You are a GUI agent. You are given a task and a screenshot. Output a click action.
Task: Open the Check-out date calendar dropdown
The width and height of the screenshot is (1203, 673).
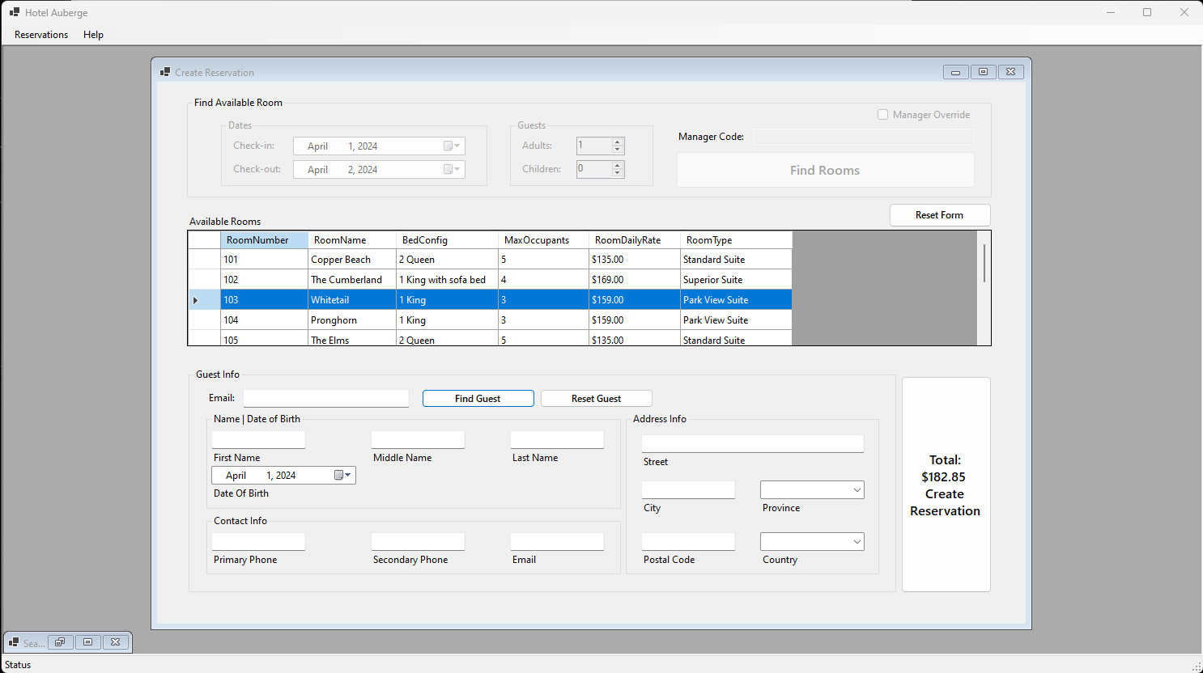click(452, 170)
